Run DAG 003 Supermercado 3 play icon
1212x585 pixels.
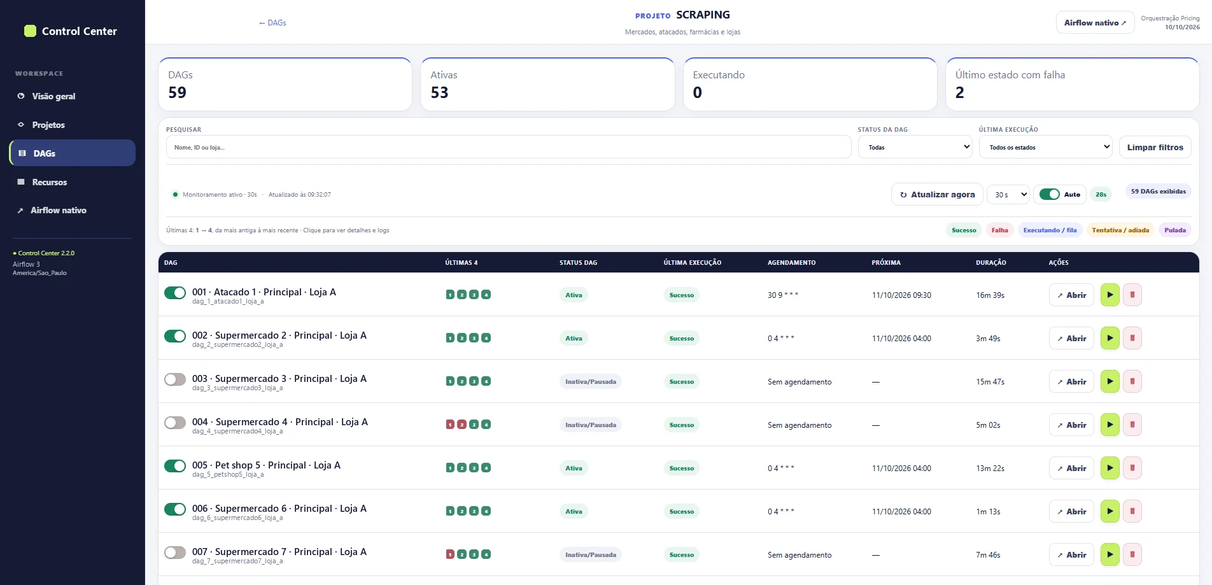[1110, 381]
